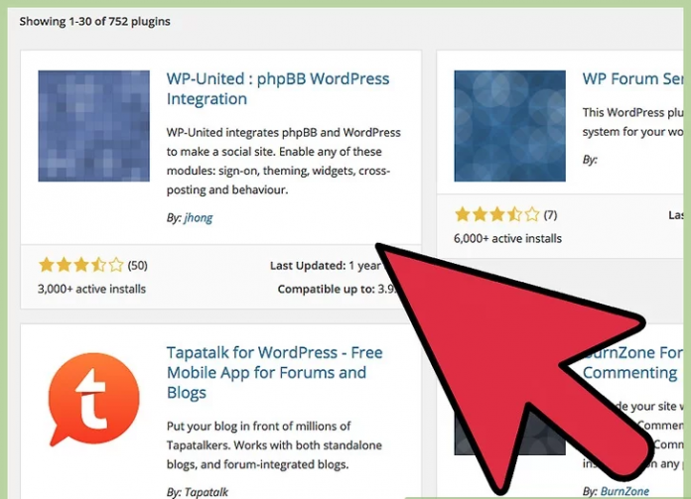Open the WP Forum Server plugin title

[x=632, y=78]
